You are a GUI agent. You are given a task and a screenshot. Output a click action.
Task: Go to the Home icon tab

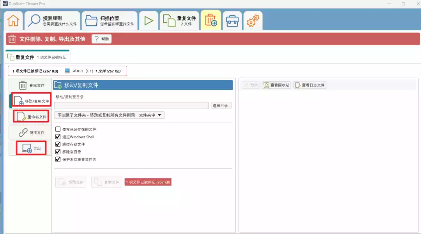(13, 21)
